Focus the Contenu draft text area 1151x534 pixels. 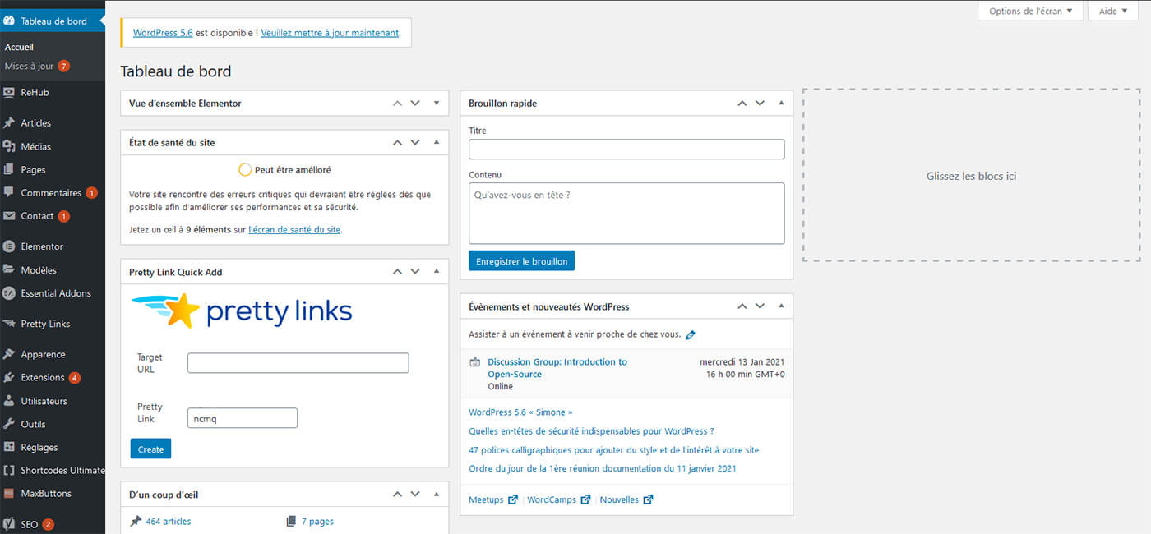pyautogui.click(x=626, y=214)
